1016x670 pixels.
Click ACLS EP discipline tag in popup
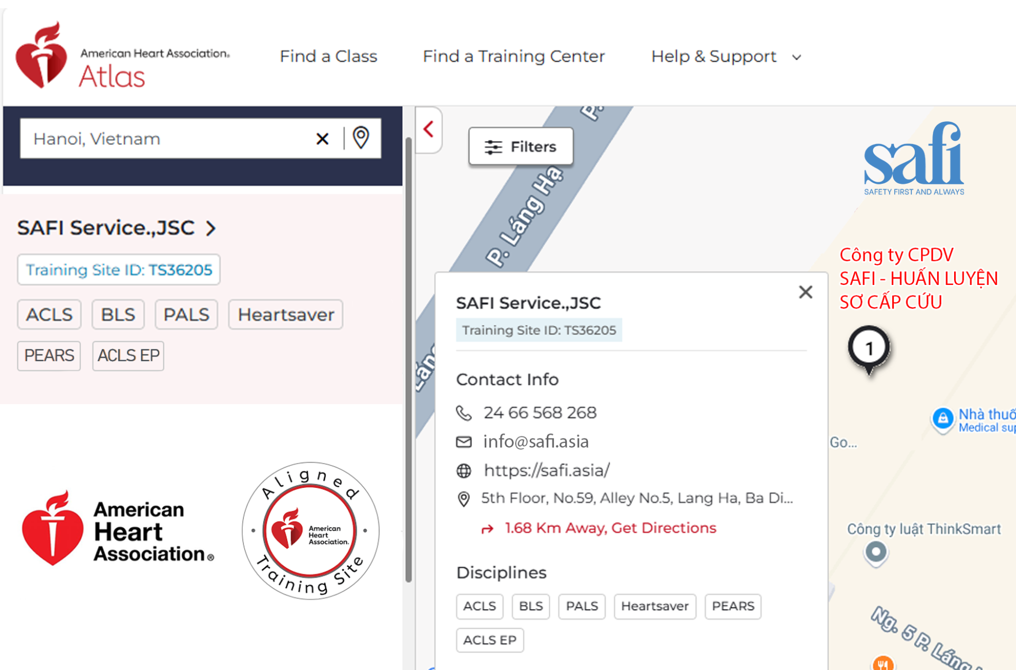tap(489, 640)
